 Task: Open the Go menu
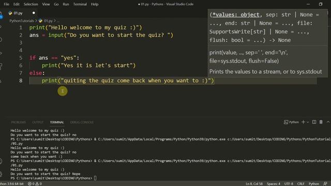pos(56,4)
